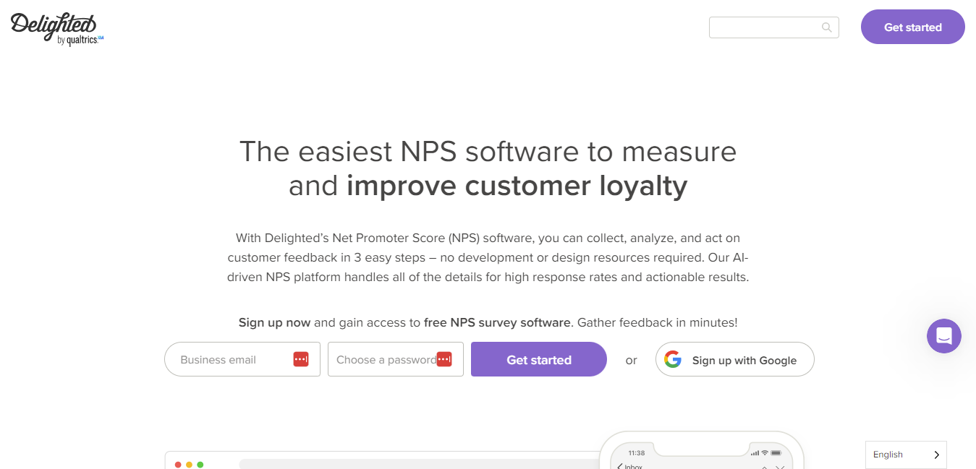
Task: Open the live chat widget
Action: 943,335
